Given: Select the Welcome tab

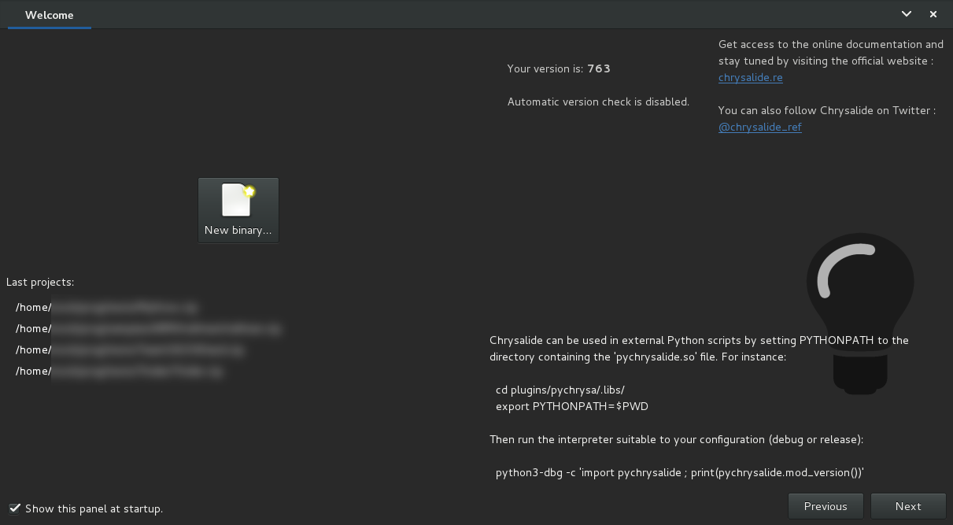Looking at the screenshot, I should tap(50, 15).
